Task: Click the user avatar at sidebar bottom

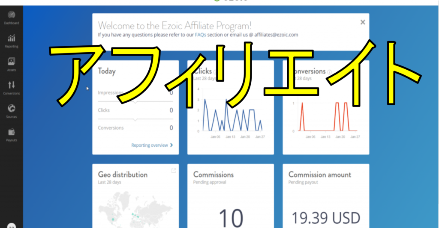Action: click(12, 225)
